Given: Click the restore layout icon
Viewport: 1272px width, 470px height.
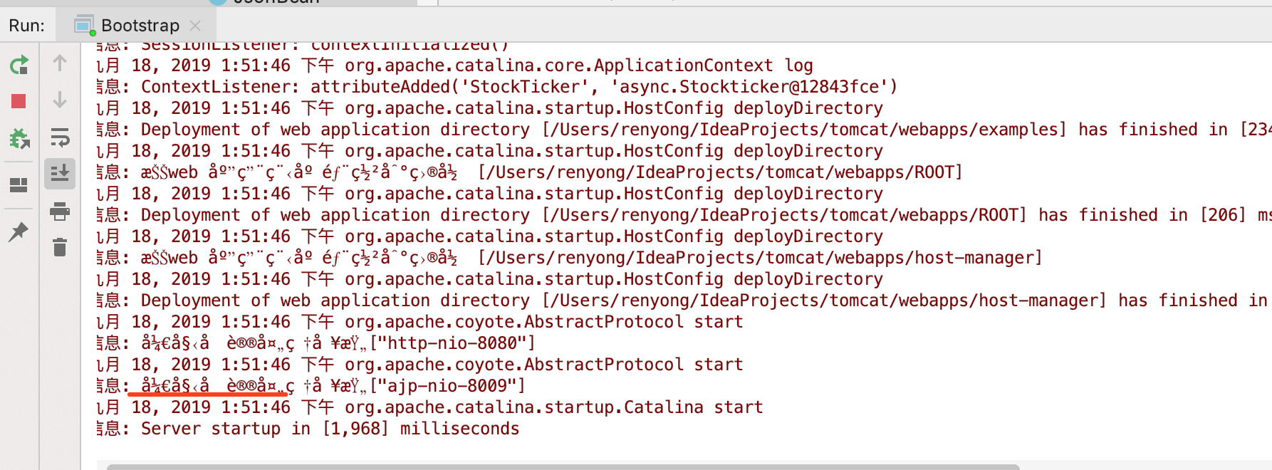Looking at the screenshot, I should pyautogui.click(x=19, y=185).
